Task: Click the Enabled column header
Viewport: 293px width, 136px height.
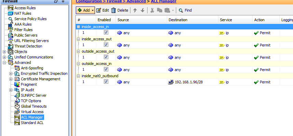Action: point(106,20)
